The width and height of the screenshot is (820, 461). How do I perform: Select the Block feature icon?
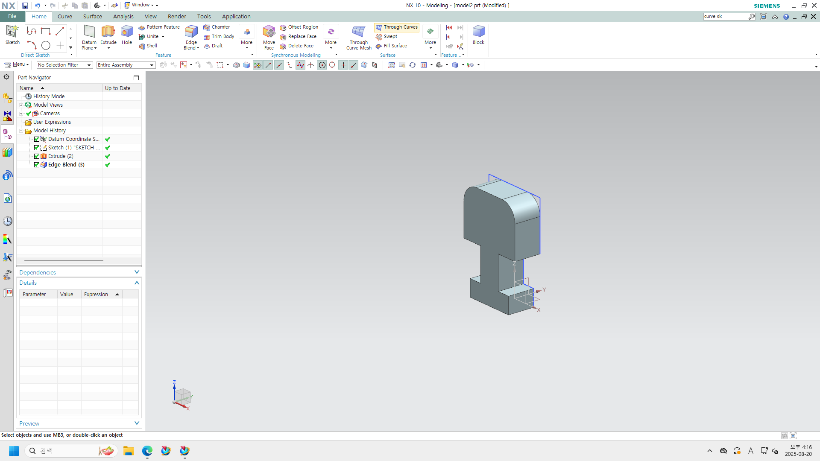[x=478, y=32]
